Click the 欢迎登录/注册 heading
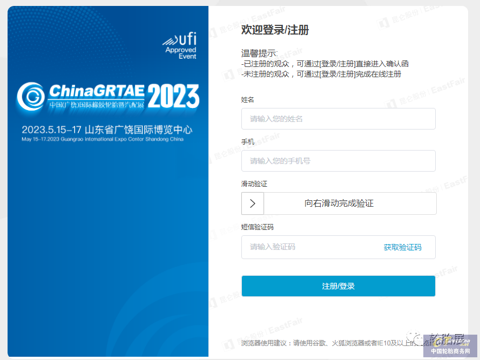480x360 pixels. pos(274,30)
